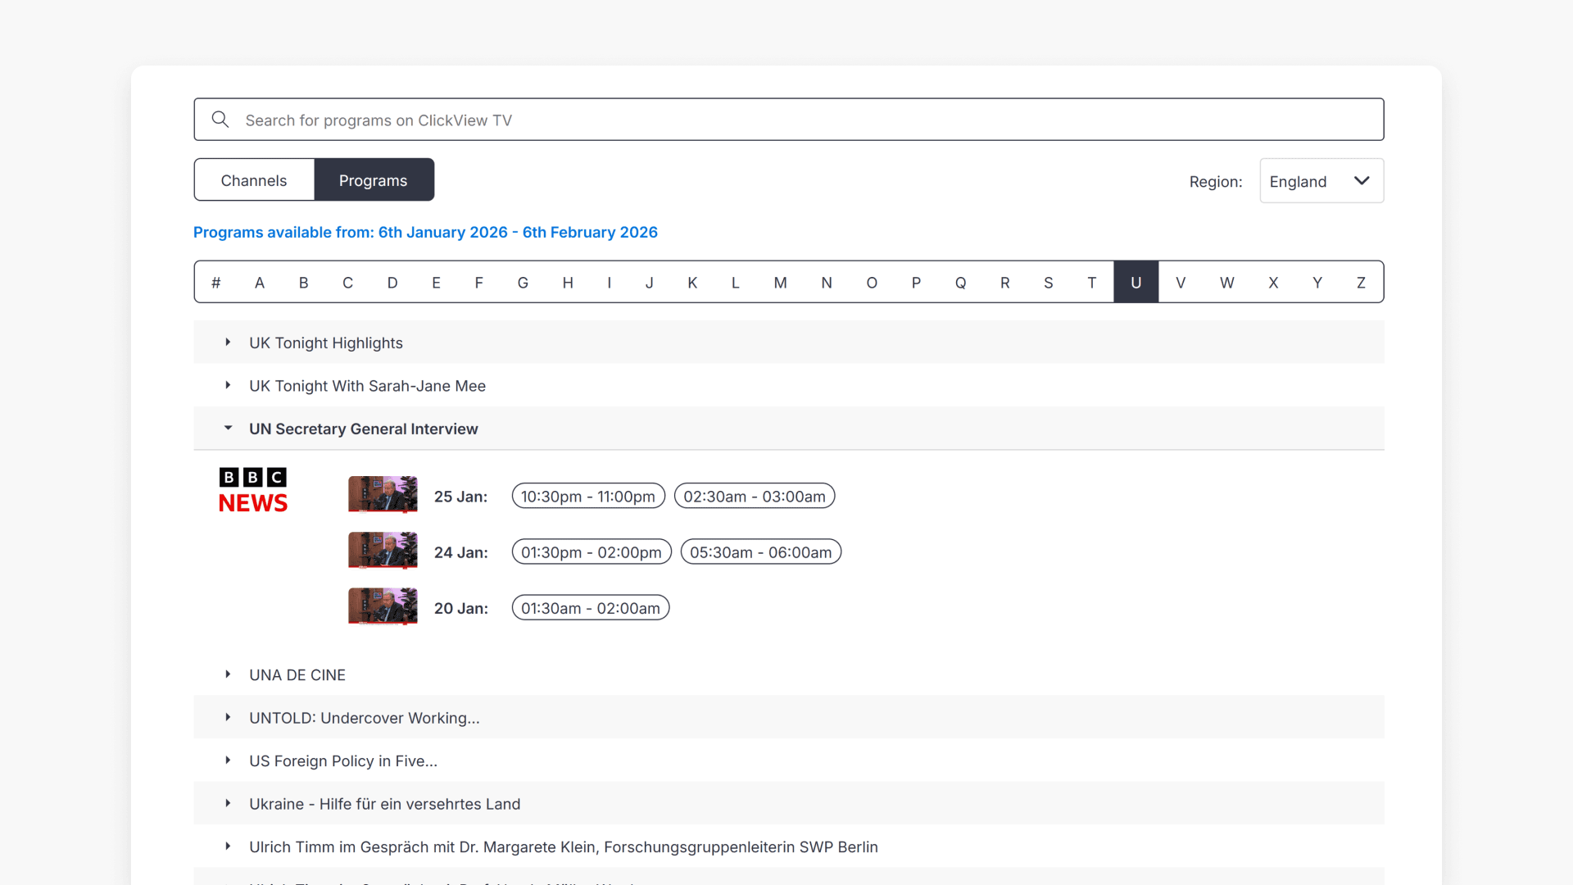
Task: Open the 25 Jan program thumbnail
Action: tap(383, 494)
